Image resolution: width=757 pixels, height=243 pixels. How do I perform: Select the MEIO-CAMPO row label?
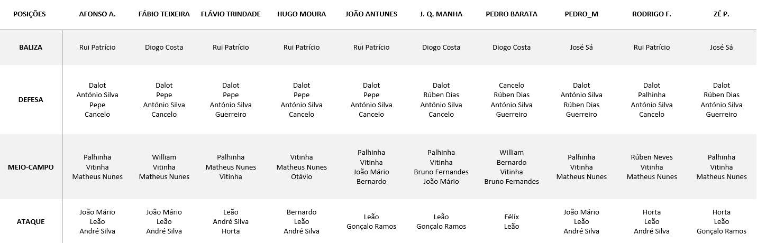(30, 167)
